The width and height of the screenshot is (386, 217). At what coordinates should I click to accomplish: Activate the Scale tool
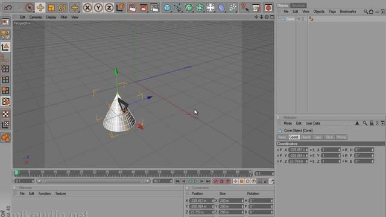(x=51, y=8)
